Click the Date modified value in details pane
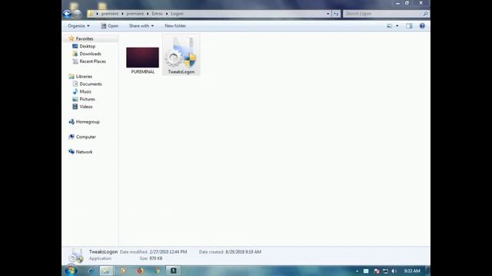Image resolution: width=492 pixels, height=276 pixels. (168, 252)
